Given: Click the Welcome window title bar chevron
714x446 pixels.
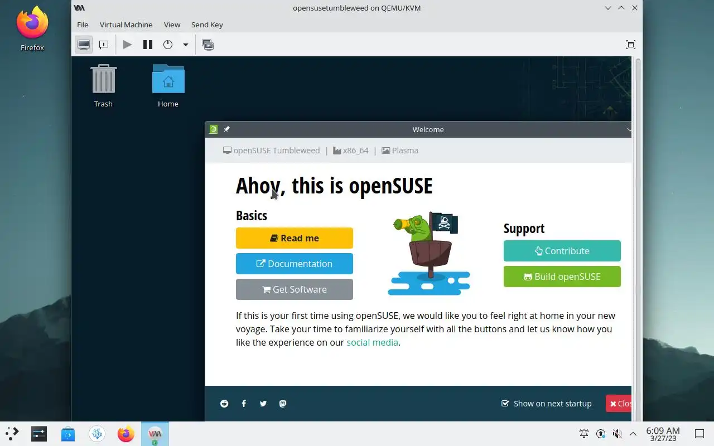Looking at the screenshot, I should coord(629,129).
